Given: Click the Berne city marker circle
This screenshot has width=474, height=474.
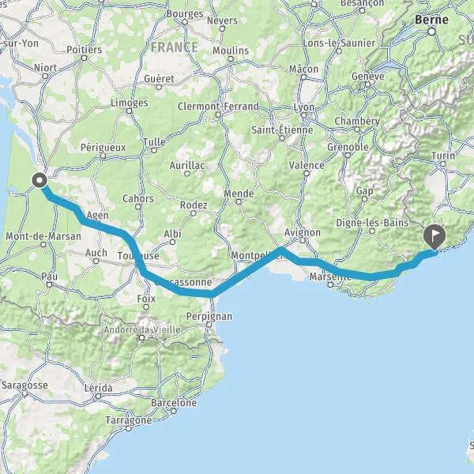Looking at the screenshot, I should [432, 32].
